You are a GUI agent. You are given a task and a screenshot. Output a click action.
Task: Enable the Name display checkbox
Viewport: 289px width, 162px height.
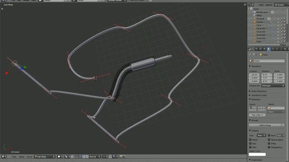click(250, 140)
